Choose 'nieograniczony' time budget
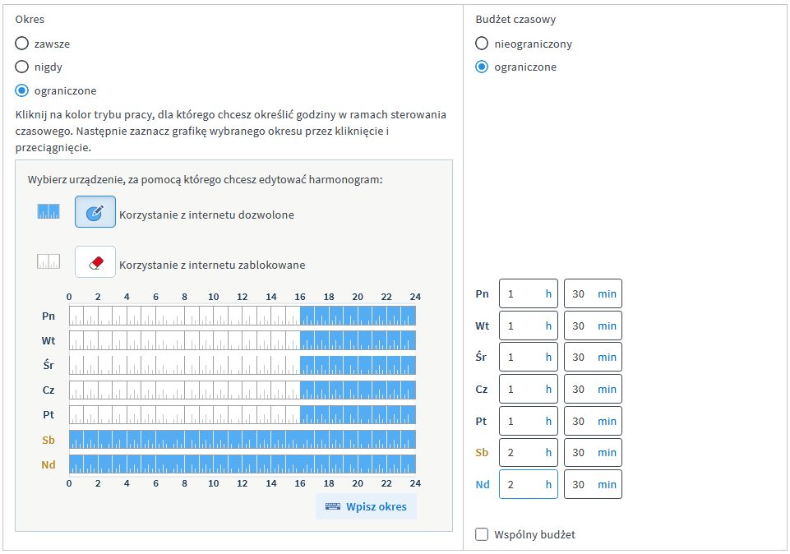 (482, 44)
